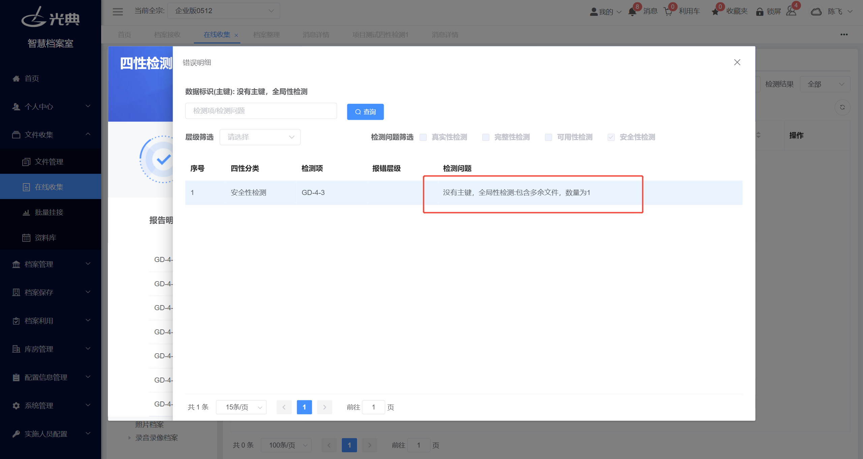Check the 真实性检测 checkbox
This screenshot has height=459, width=863.
423,137
